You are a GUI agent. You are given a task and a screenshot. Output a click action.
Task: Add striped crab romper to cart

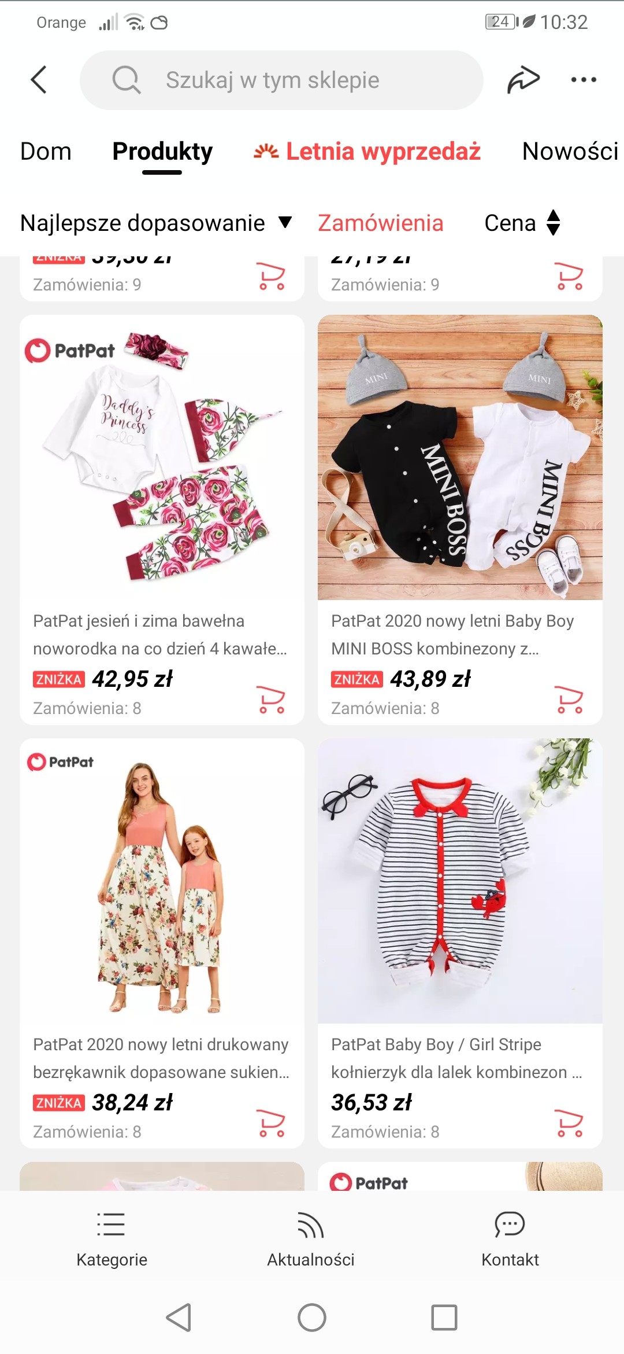(x=570, y=1123)
